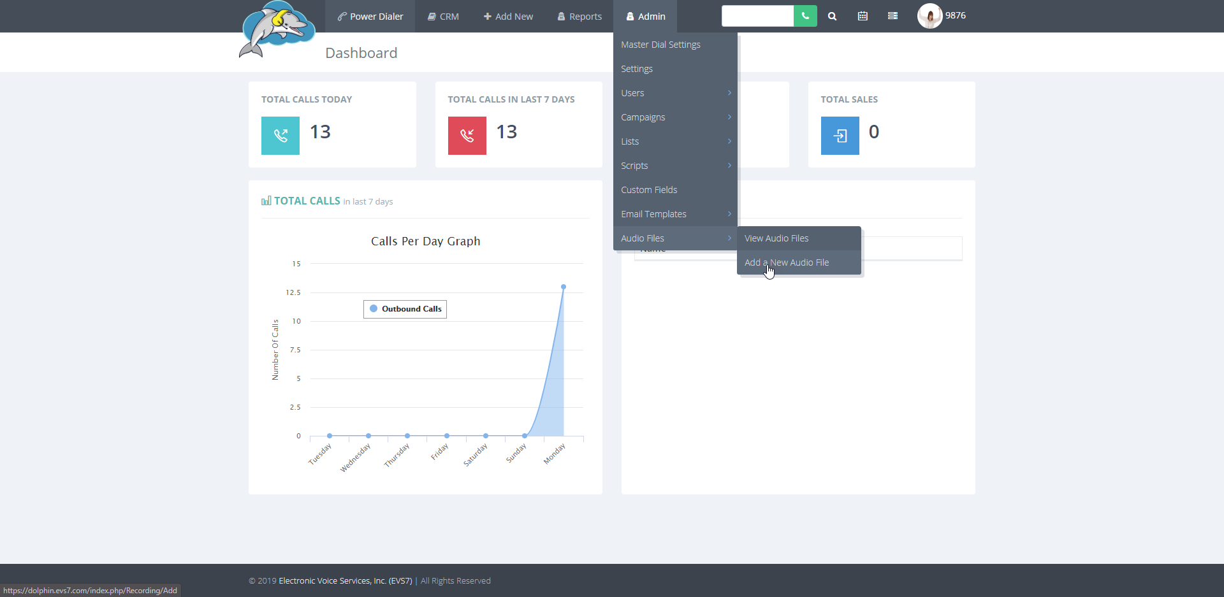
Task: Click the Monday data point on the graph
Action: pos(564,287)
